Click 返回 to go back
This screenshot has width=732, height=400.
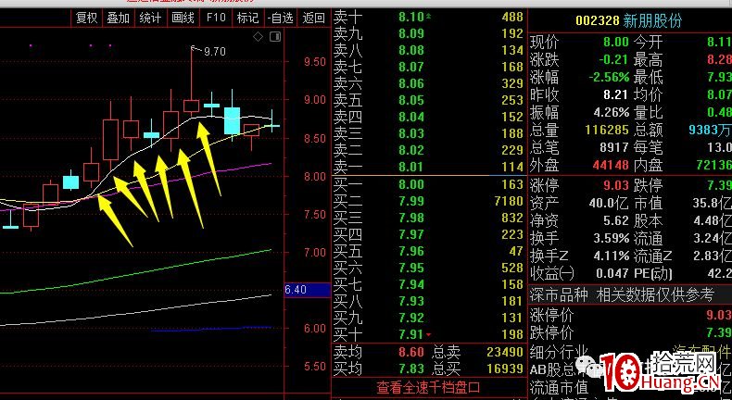313,19
